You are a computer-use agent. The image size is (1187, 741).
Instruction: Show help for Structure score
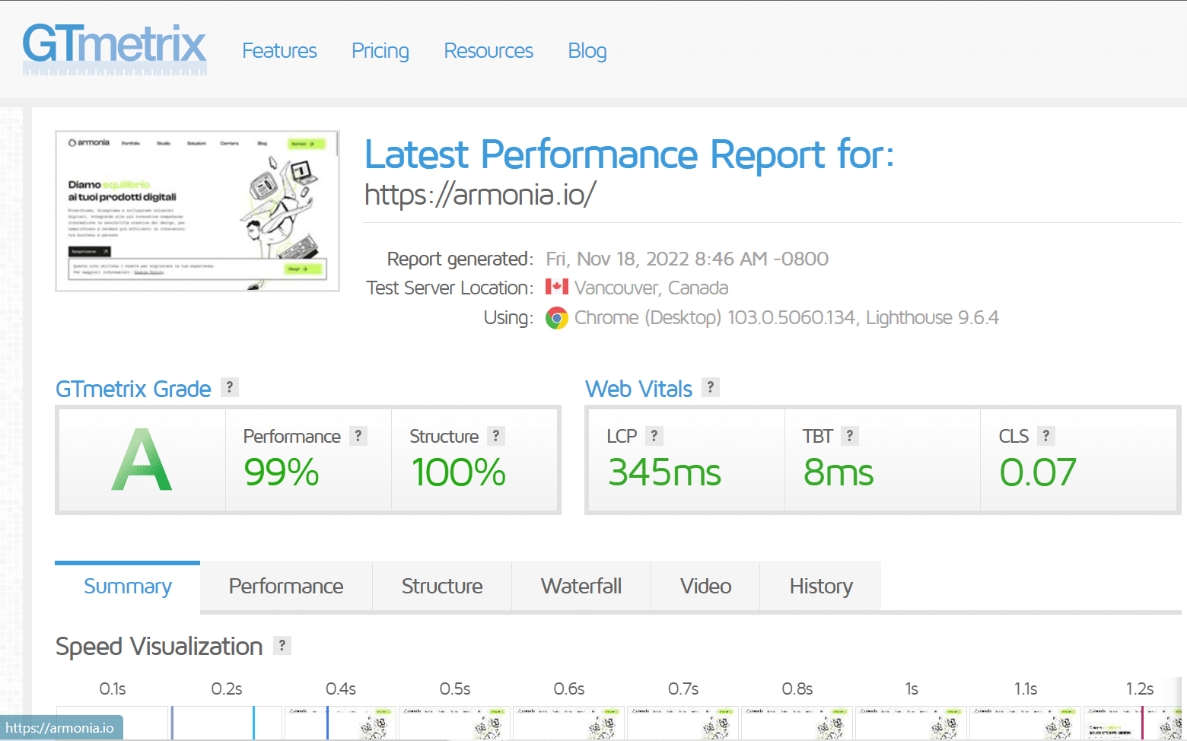pos(496,436)
